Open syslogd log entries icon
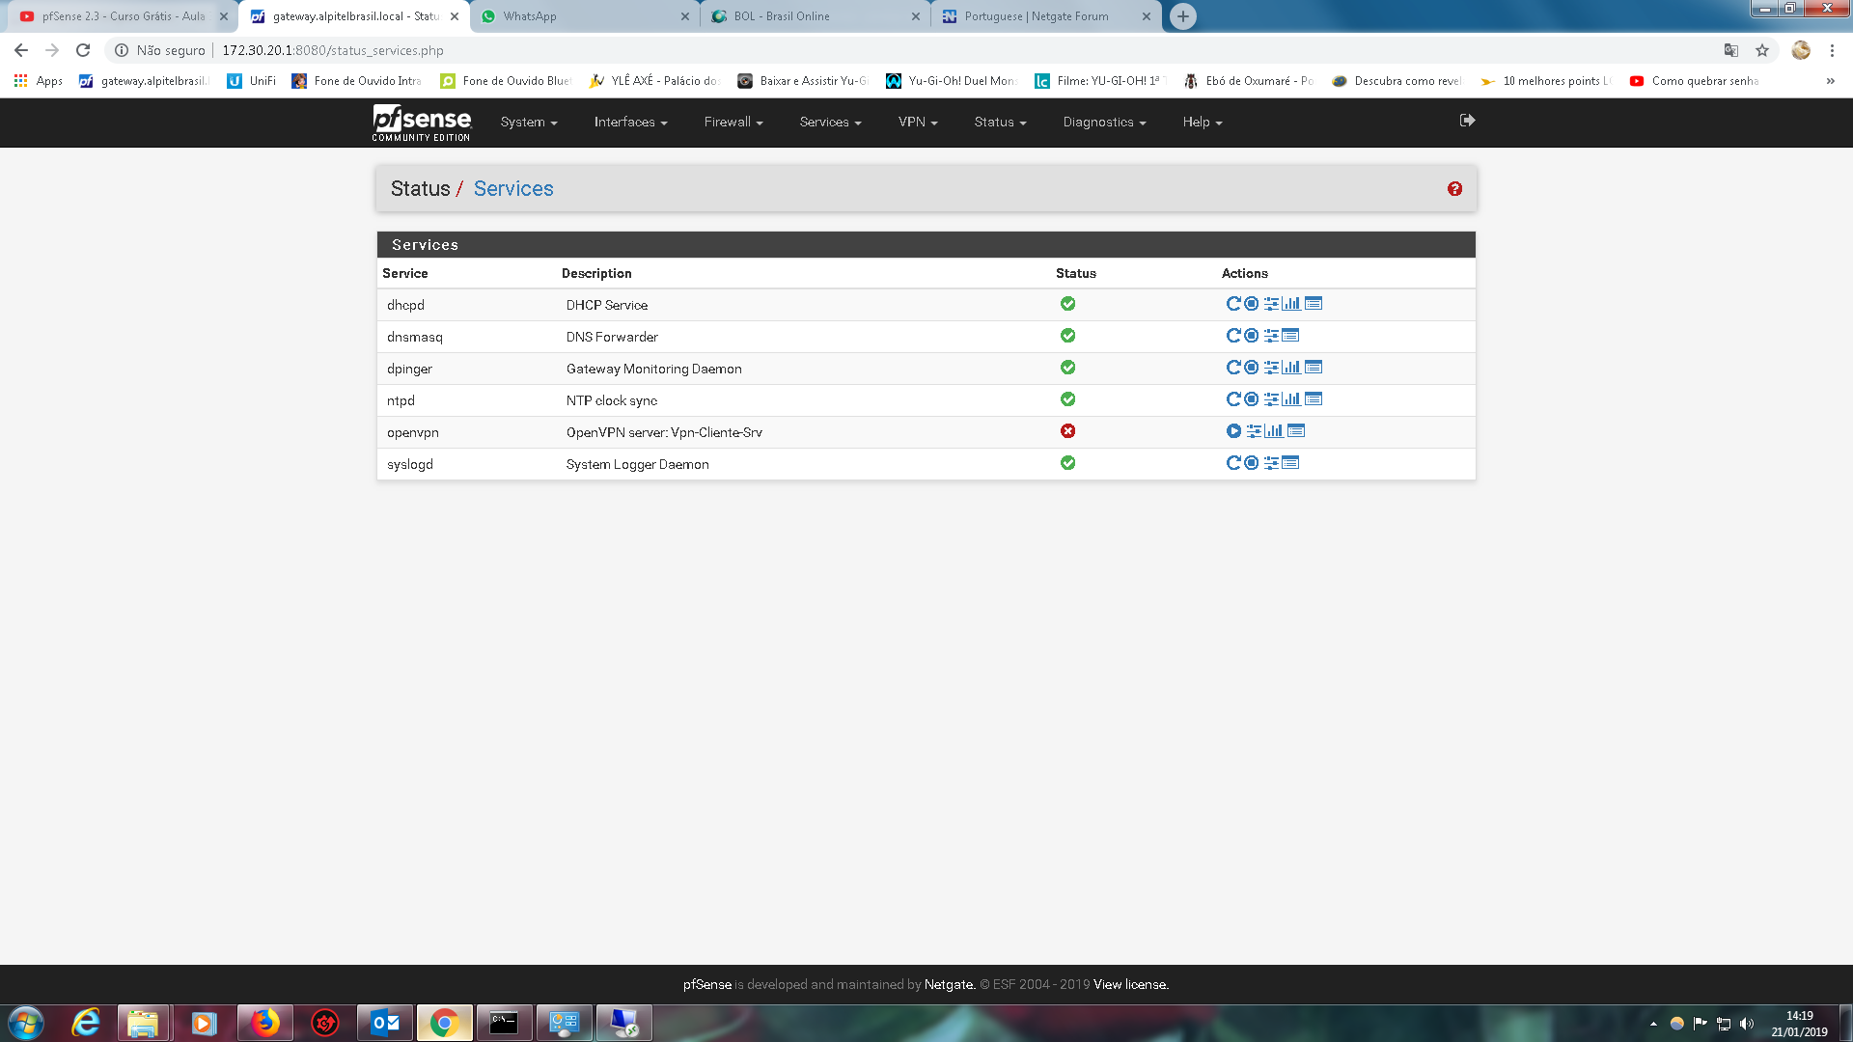 1291,463
